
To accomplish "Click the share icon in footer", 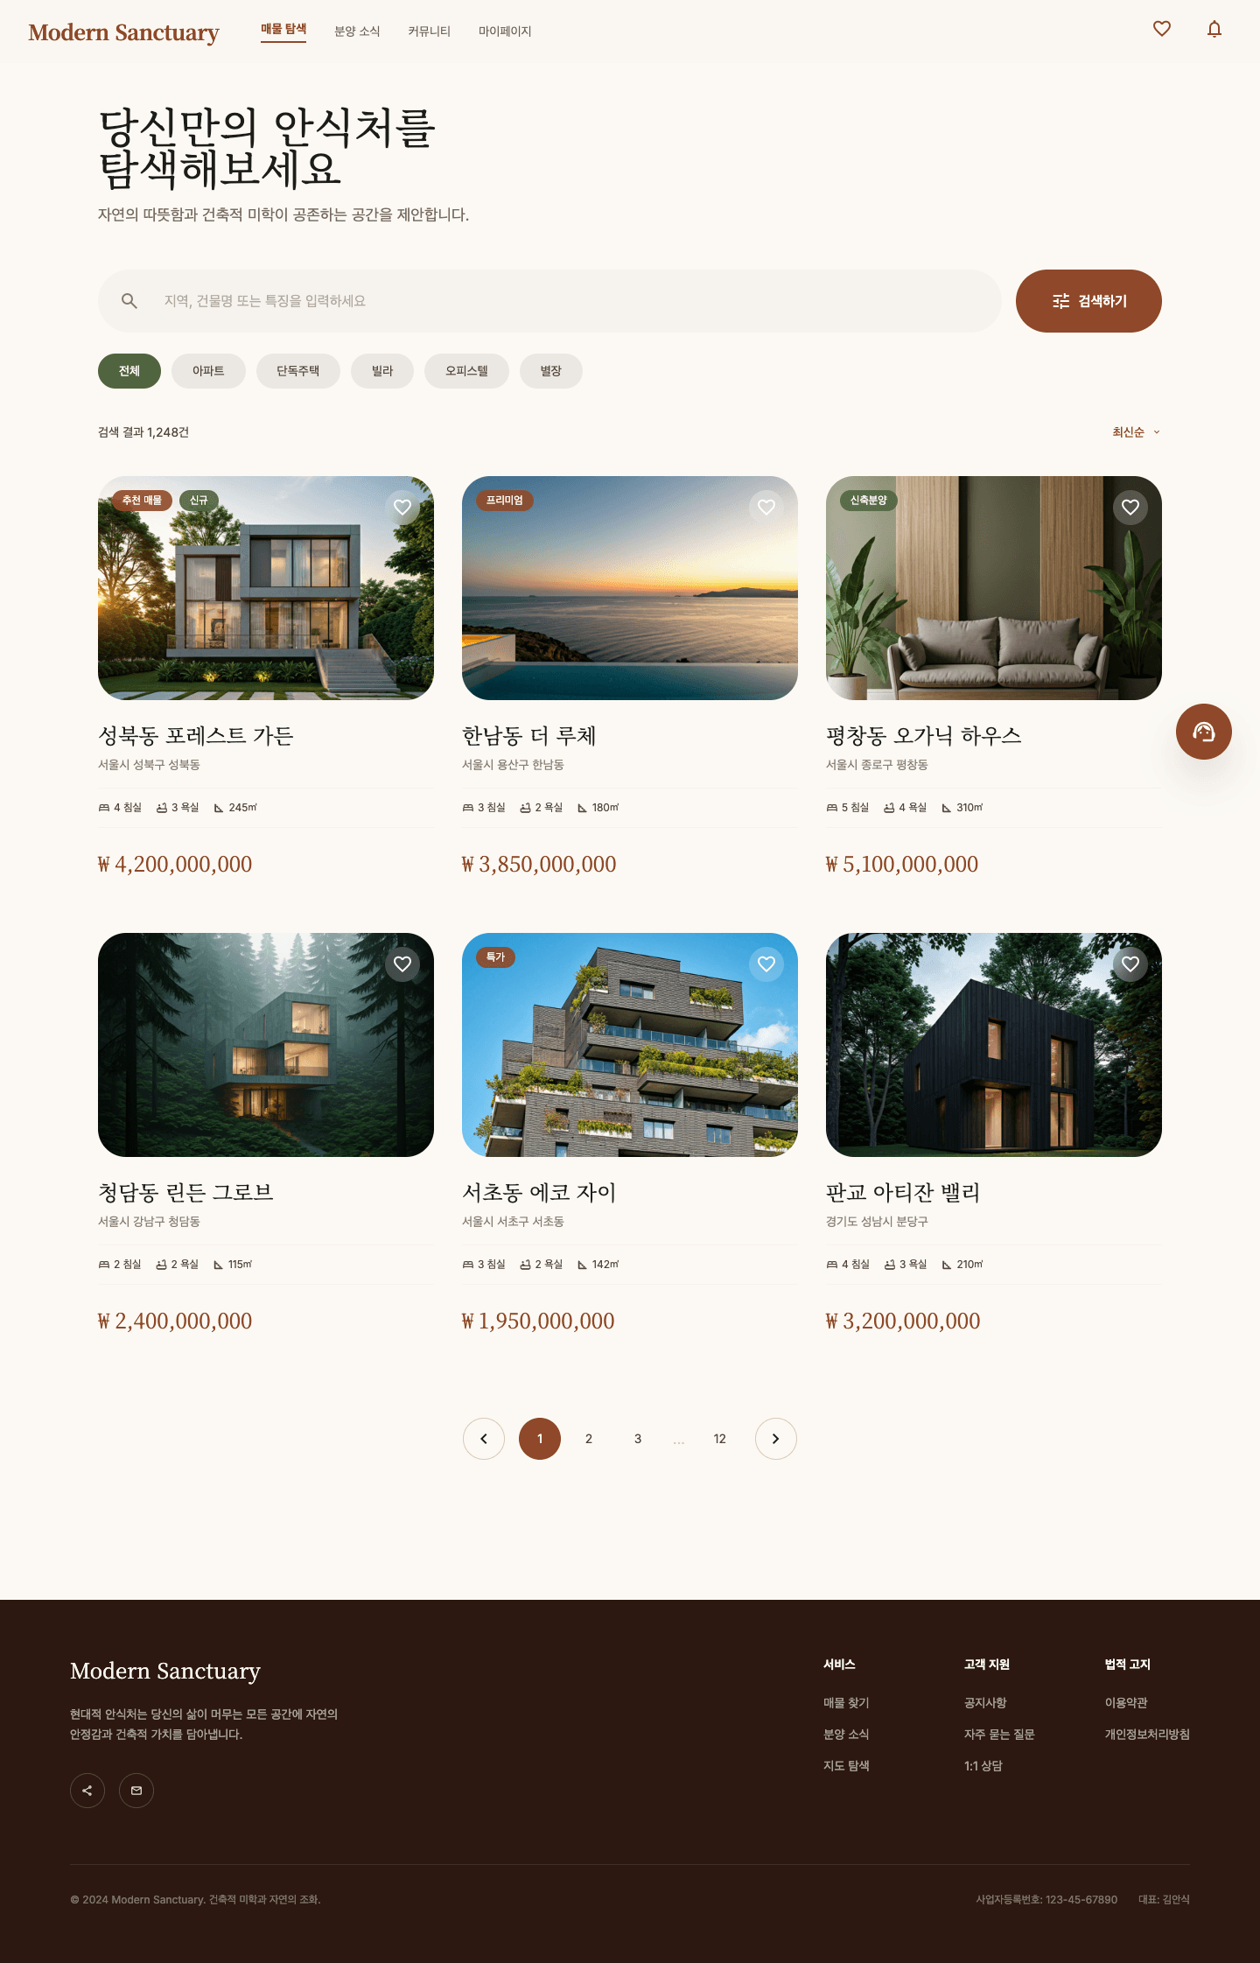I will pyautogui.click(x=87, y=1791).
